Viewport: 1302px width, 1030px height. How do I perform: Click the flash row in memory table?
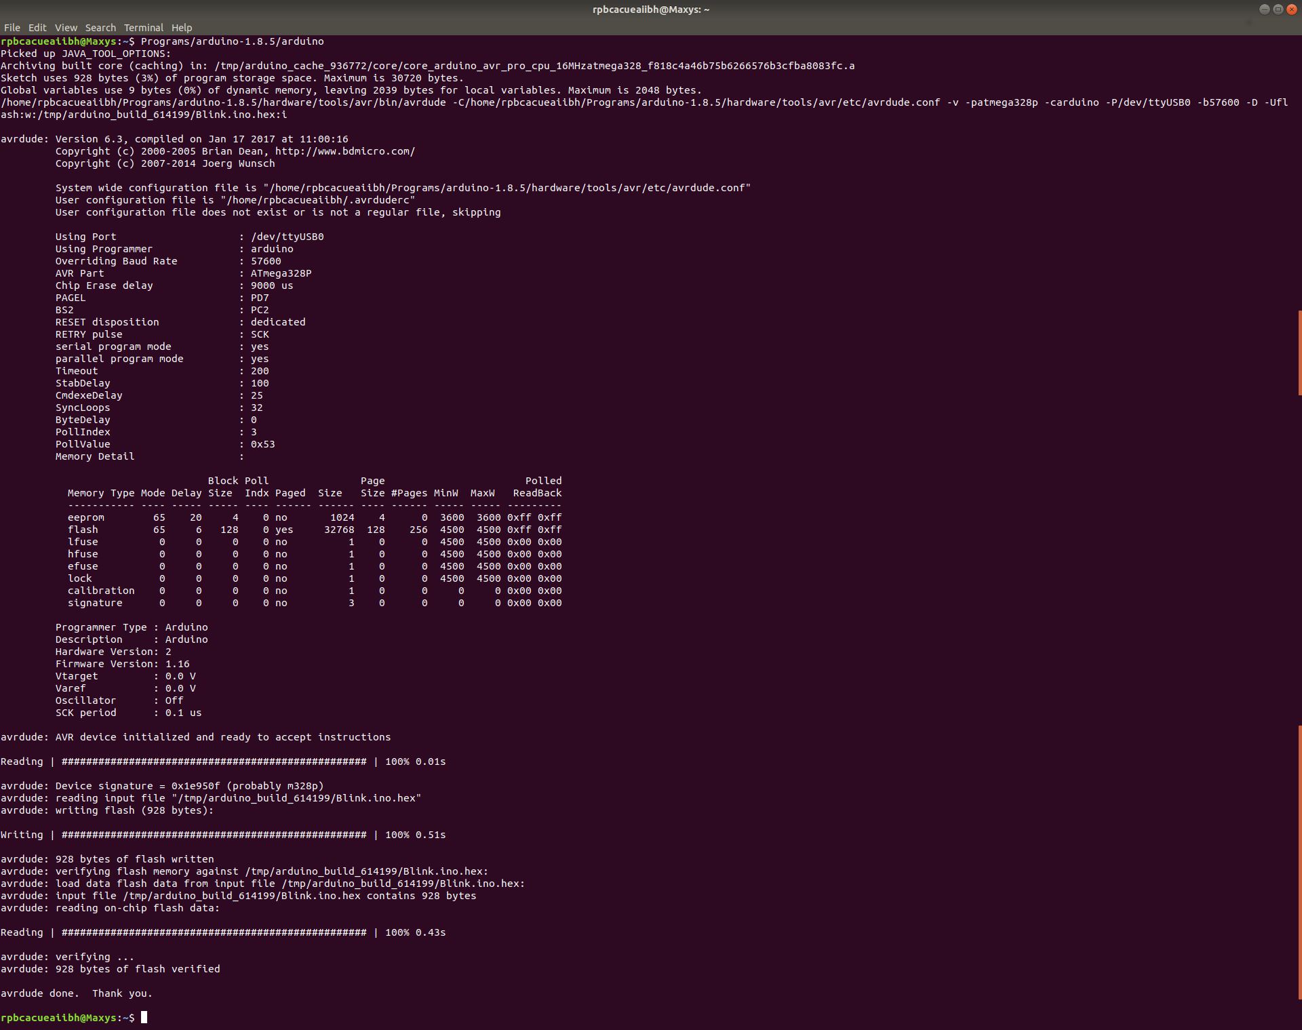coord(83,530)
